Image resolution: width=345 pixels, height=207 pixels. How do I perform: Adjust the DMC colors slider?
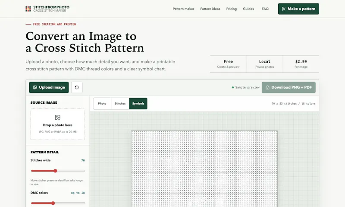point(58,203)
